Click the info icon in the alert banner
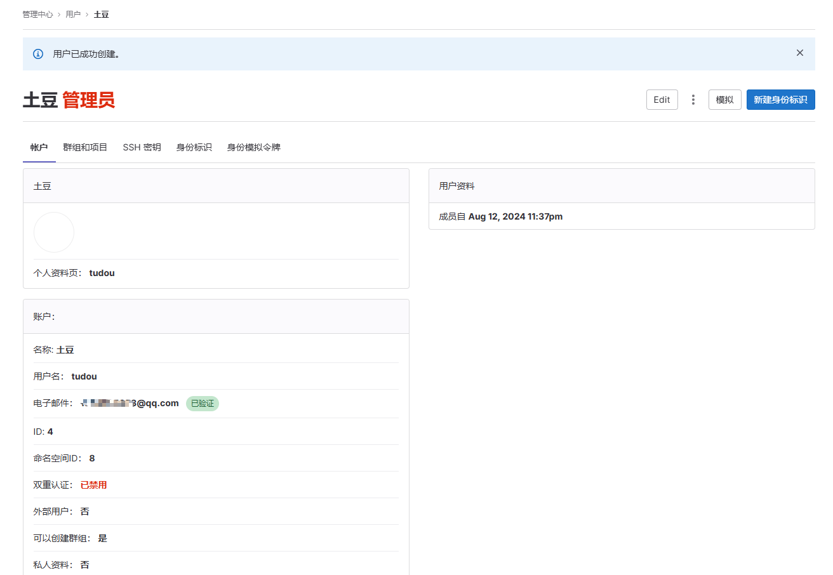The image size is (833, 575). [x=38, y=54]
